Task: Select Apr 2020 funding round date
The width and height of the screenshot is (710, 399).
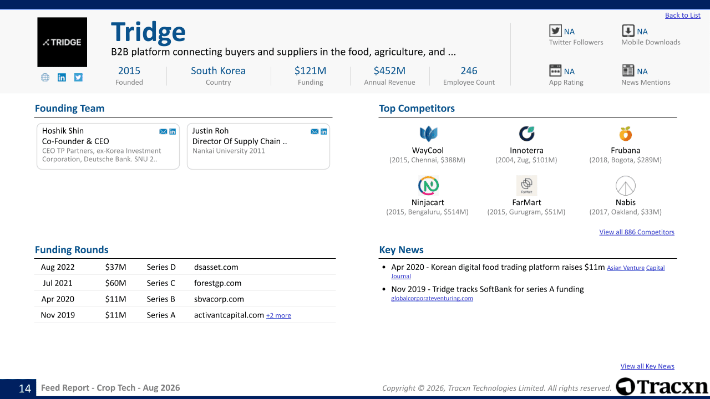Action: click(x=58, y=299)
